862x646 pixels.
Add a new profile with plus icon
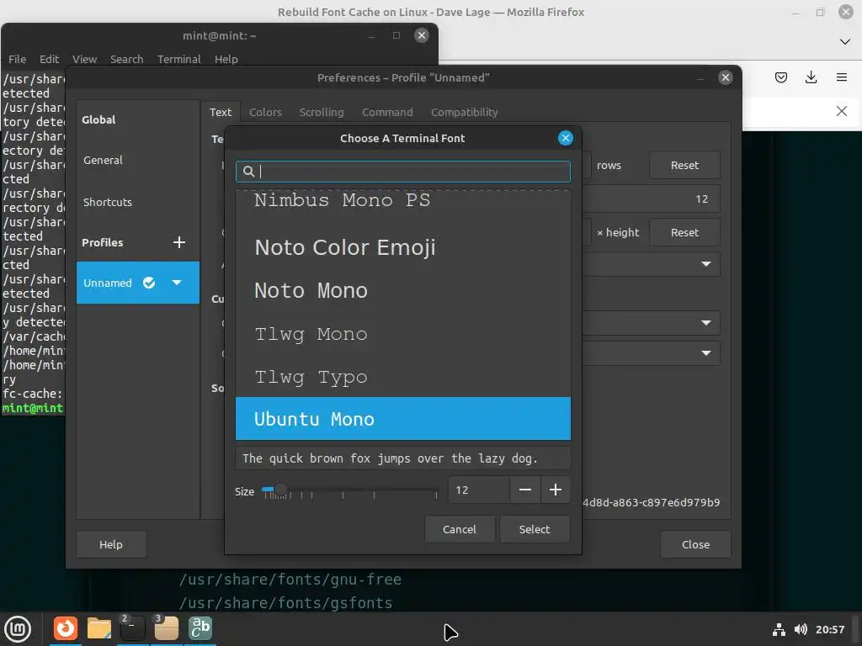[x=178, y=242]
